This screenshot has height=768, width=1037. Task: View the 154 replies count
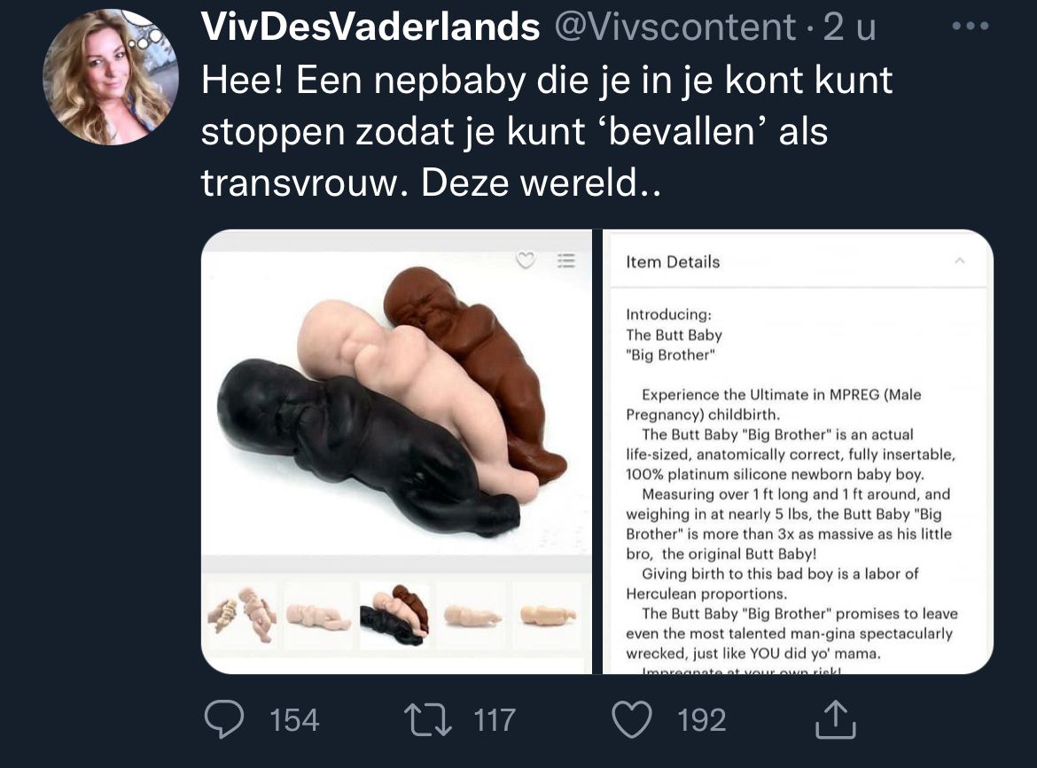(294, 720)
